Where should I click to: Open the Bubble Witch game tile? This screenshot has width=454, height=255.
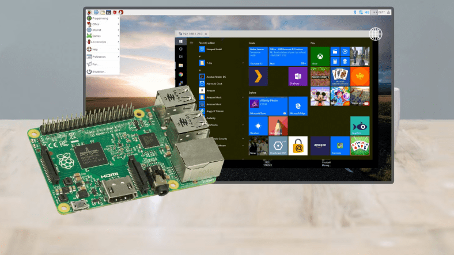pos(340,96)
